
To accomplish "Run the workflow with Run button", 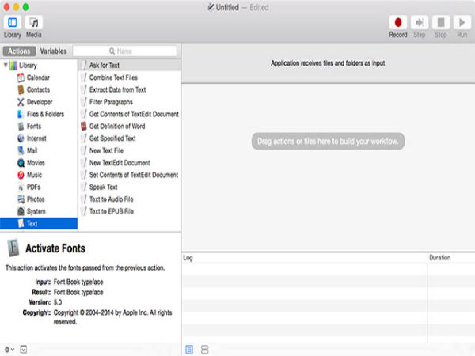I will point(462,23).
